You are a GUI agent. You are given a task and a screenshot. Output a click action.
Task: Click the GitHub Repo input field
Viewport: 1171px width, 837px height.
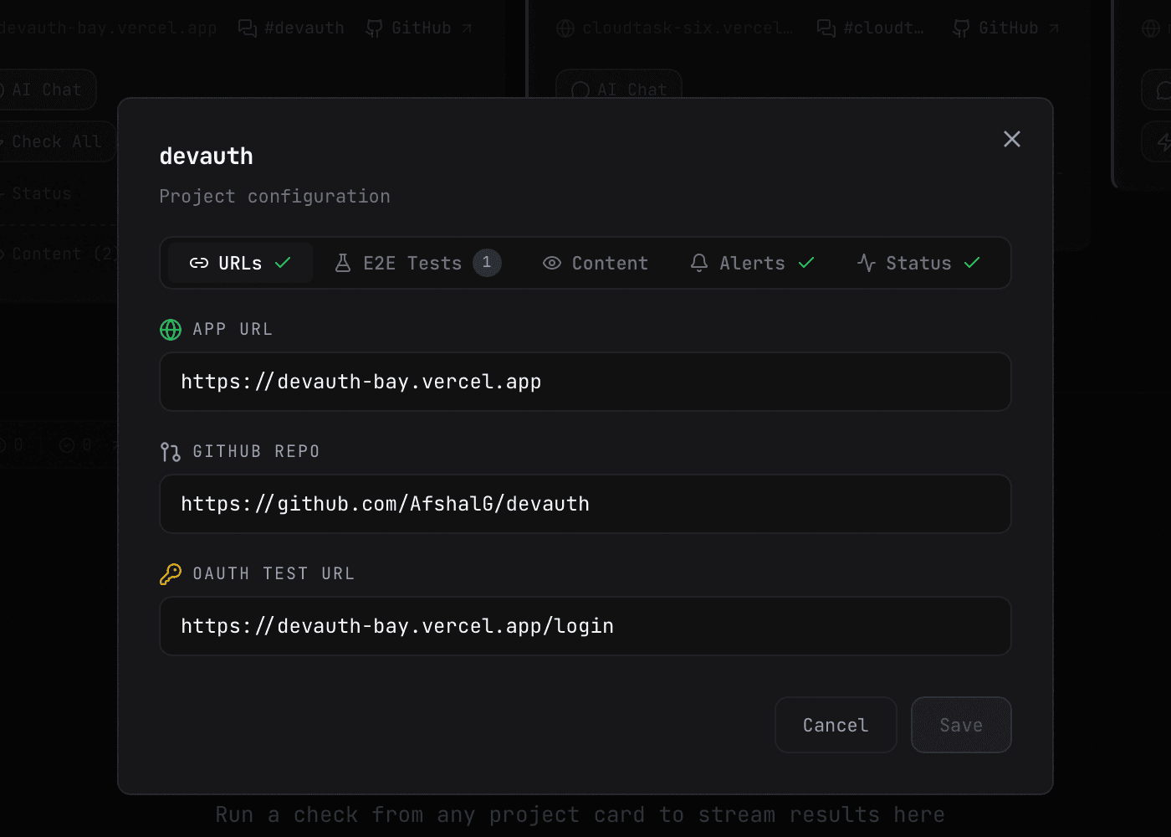tap(585, 504)
